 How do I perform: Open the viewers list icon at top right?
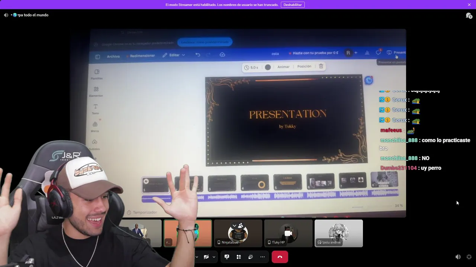(x=469, y=16)
